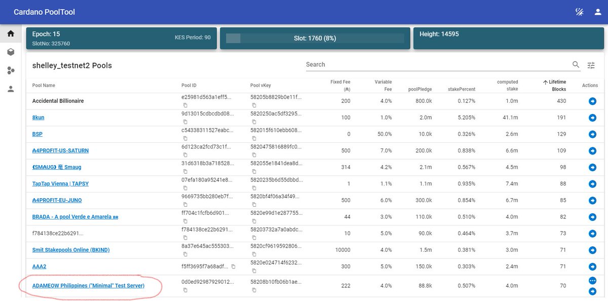Click the Pool vKey column header
Image resolution: width=608 pixels, height=301 pixels.
[260, 86]
